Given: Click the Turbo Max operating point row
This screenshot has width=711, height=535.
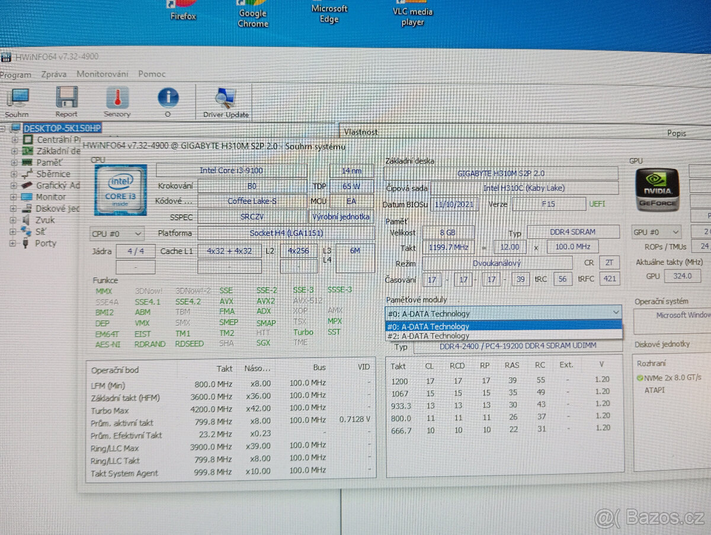Looking at the screenshot, I should (x=231, y=409).
